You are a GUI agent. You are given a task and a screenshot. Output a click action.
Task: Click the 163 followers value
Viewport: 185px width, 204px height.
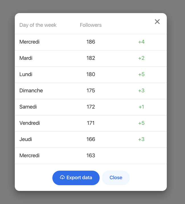pyautogui.click(x=91, y=156)
